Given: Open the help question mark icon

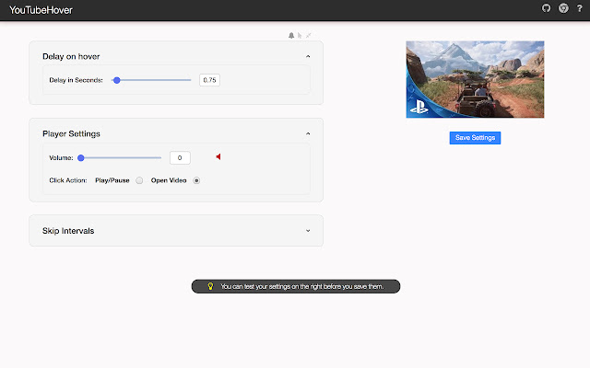Looking at the screenshot, I should (580, 8).
